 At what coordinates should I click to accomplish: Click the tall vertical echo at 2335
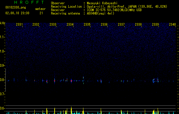point(83,80)
